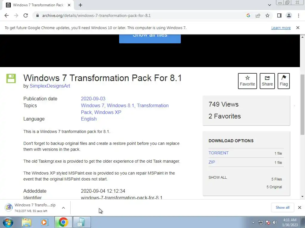Click the 2 Favorites text
Screen dimensions: 305x228
click(x=225, y=116)
